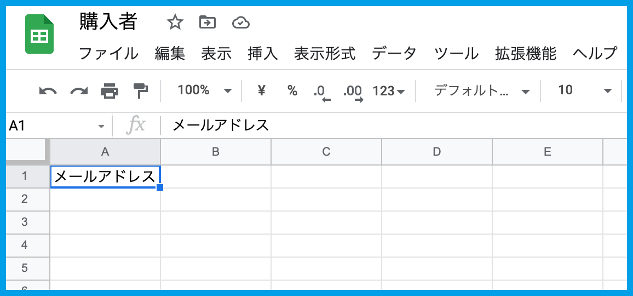Increase decimal places

pos(353,92)
